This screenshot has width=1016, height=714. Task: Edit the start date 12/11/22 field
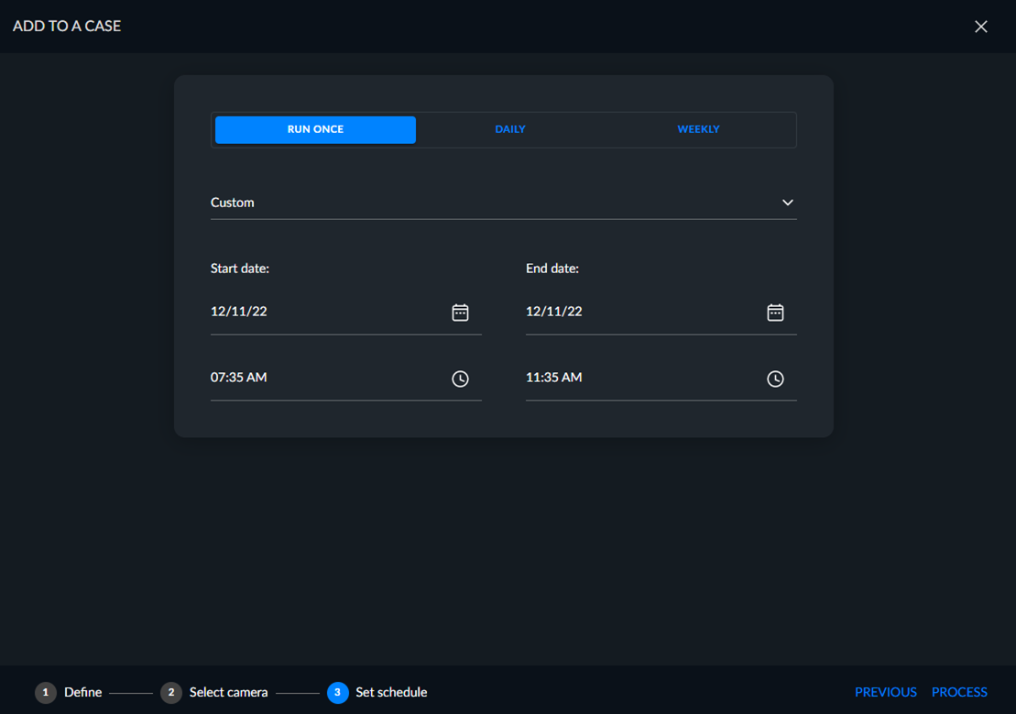click(x=346, y=313)
